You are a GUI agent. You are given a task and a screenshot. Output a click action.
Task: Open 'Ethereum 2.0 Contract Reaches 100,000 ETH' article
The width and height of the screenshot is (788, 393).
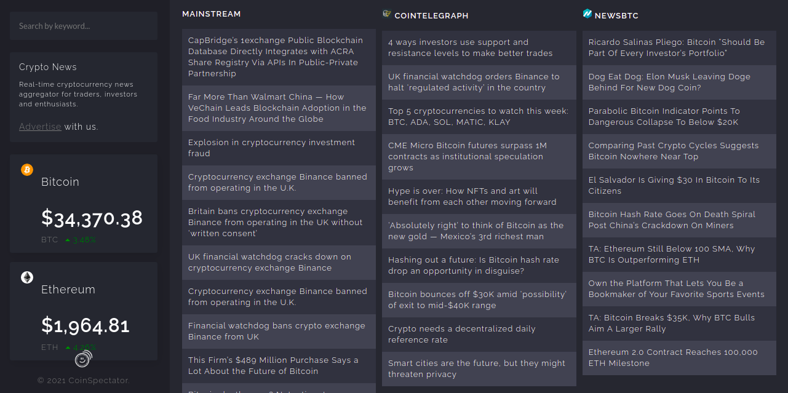[x=679, y=358]
